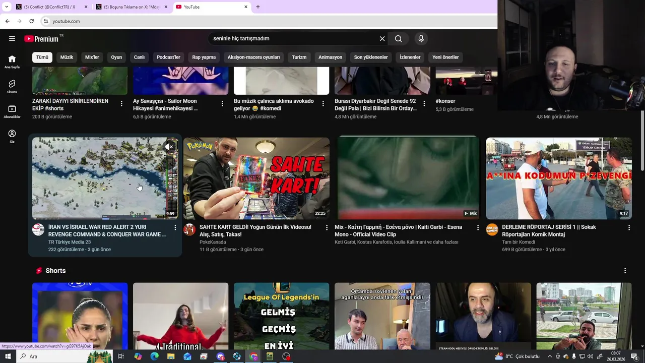Image resolution: width=645 pixels, height=363 pixels.
Task: Open options for SAHTE KART GELDİ video
Action: (327, 228)
